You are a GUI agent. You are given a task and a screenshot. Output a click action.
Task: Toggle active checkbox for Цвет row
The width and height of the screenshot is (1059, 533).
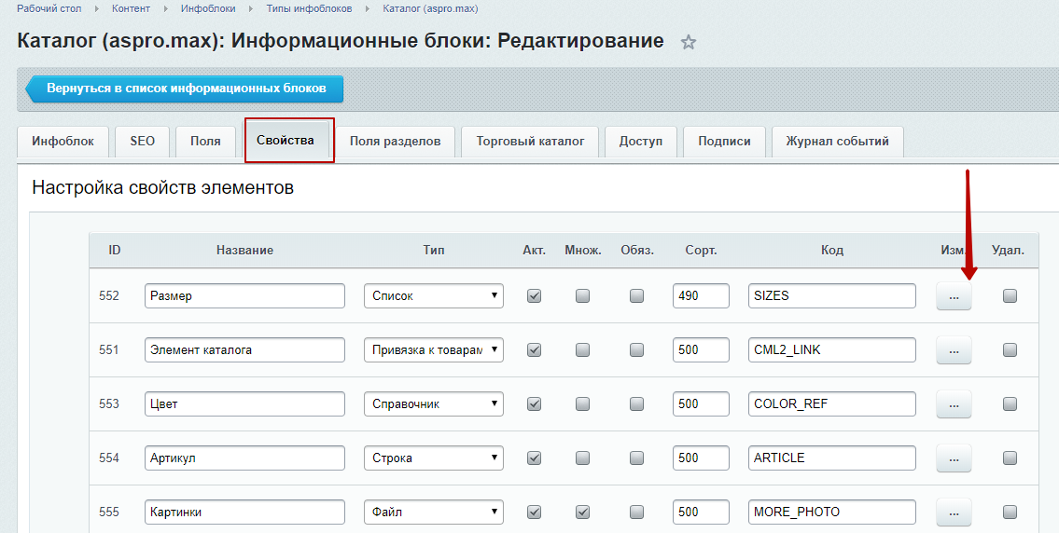[x=535, y=403]
